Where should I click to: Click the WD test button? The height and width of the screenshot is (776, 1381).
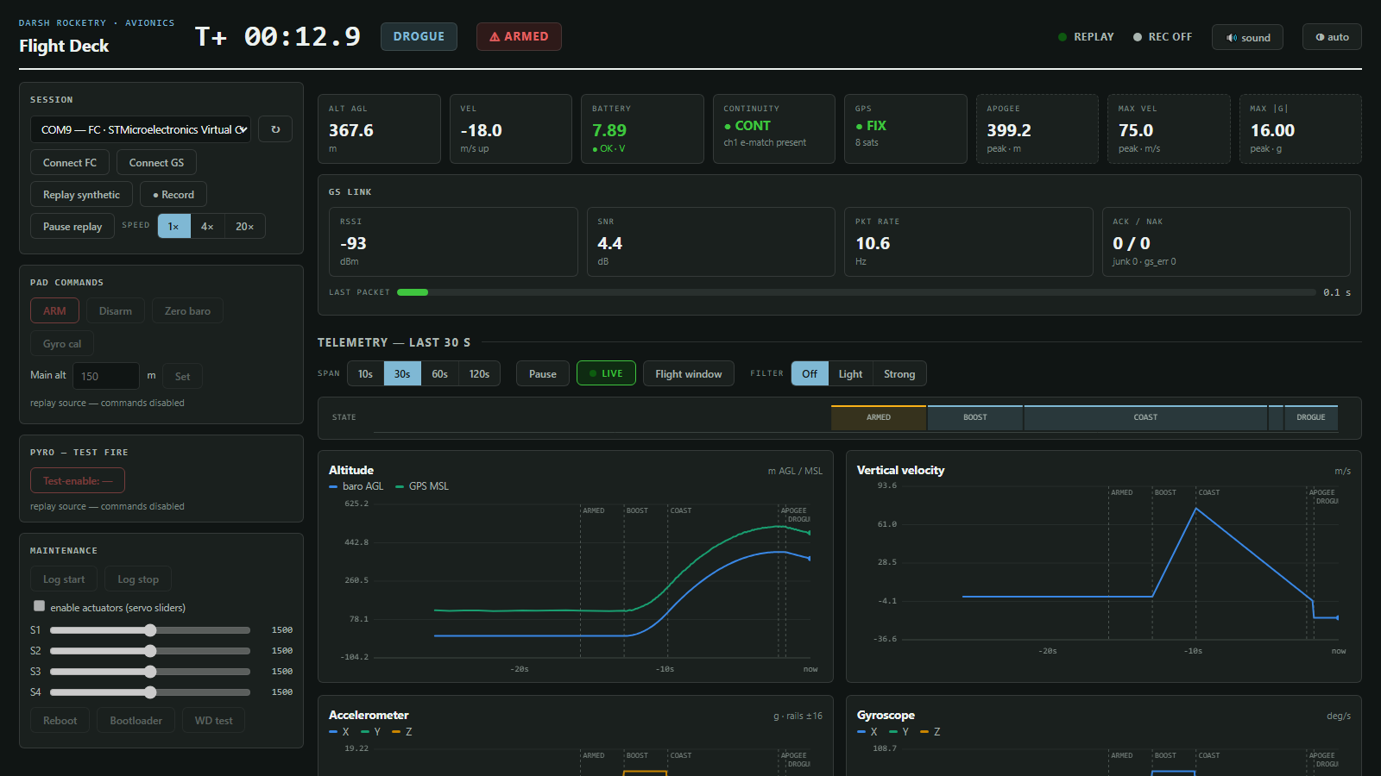(213, 720)
